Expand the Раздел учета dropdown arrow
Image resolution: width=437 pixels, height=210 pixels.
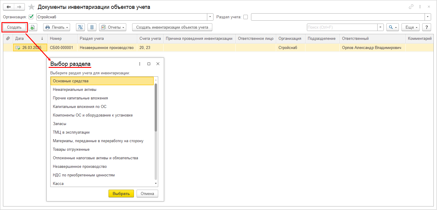(x=428, y=17)
